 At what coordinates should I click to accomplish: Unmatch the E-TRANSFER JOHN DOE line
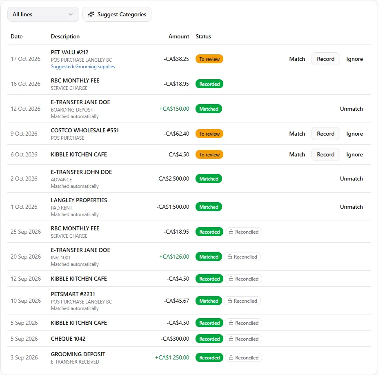351,179
